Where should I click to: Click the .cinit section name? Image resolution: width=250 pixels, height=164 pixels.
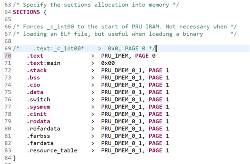(37, 114)
